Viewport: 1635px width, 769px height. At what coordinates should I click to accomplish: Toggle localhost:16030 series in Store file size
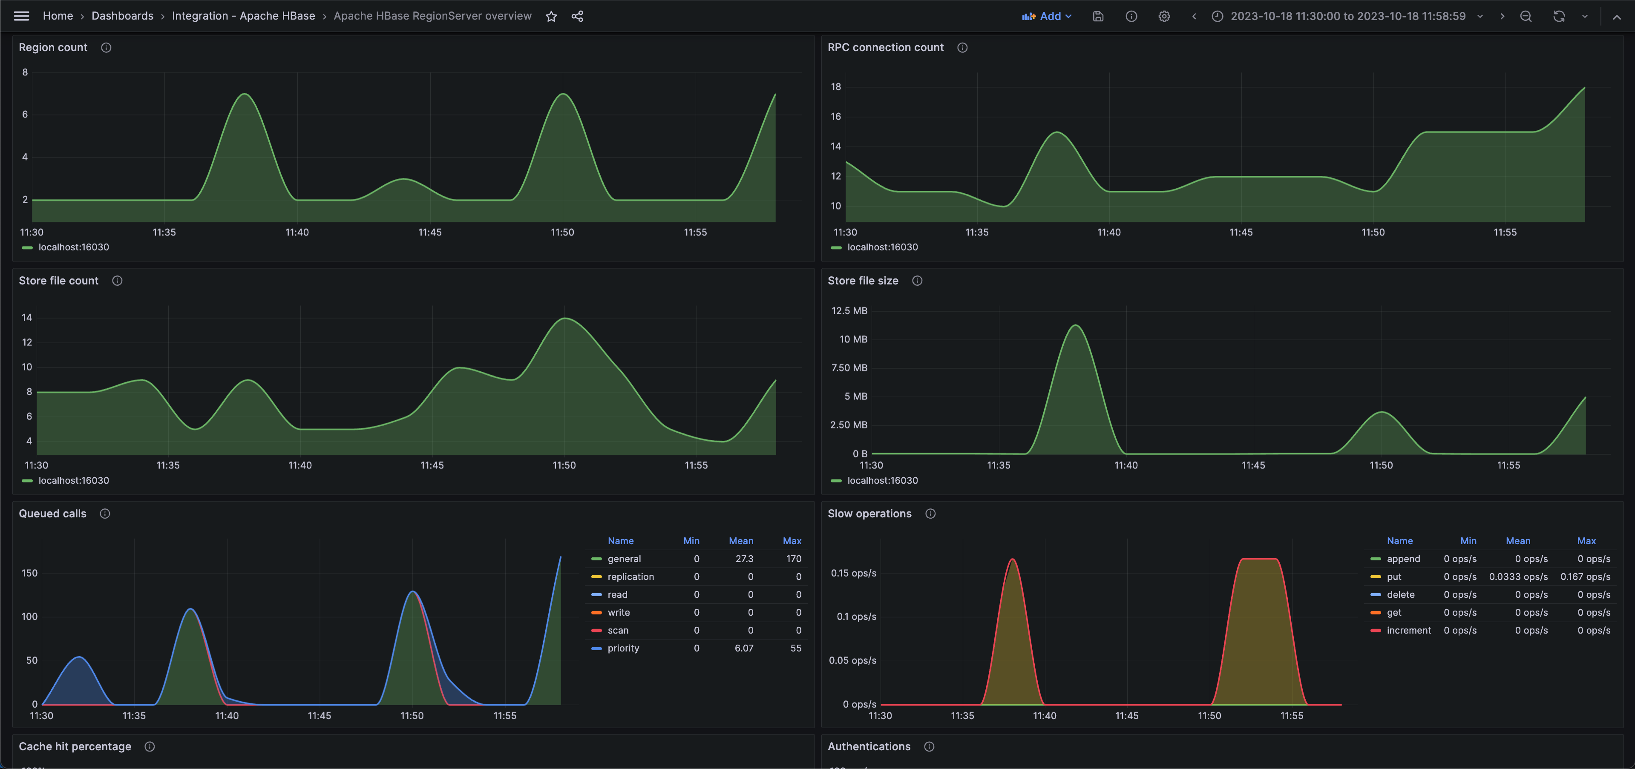882,481
